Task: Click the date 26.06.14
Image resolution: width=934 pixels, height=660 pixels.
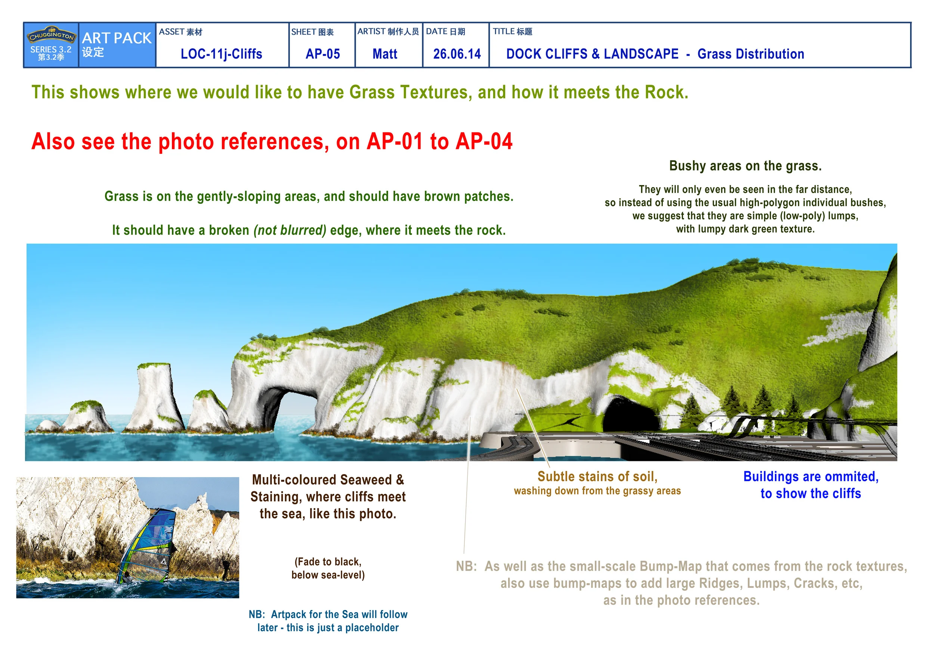Action: click(457, 54)
